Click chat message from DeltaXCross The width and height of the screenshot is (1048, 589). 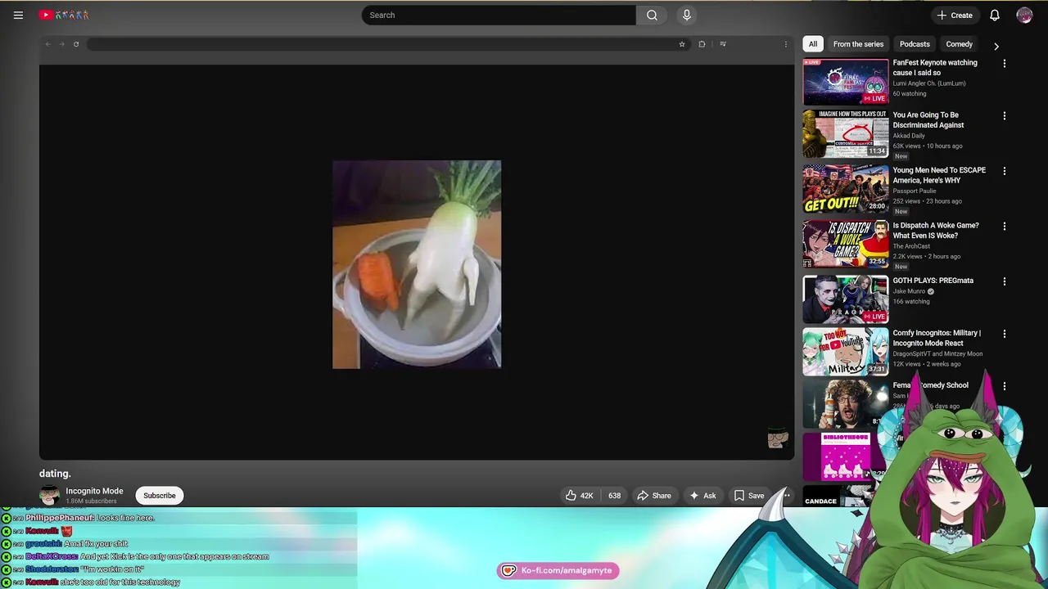[147, 556]
